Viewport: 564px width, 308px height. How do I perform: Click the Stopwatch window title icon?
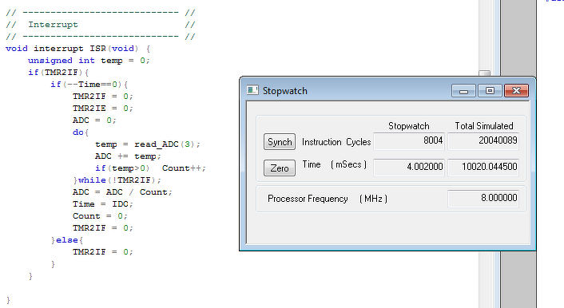click(252, 90)
